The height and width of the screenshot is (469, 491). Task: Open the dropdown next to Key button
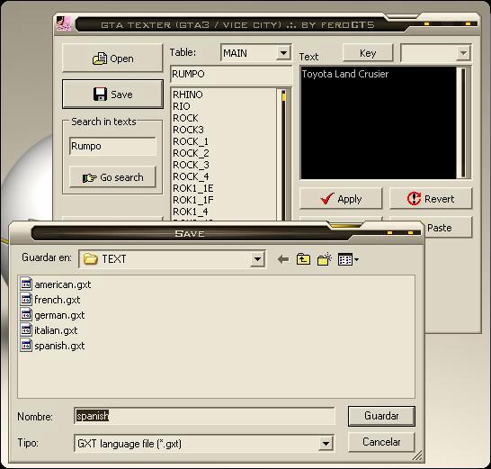click(x=463, y=53)
